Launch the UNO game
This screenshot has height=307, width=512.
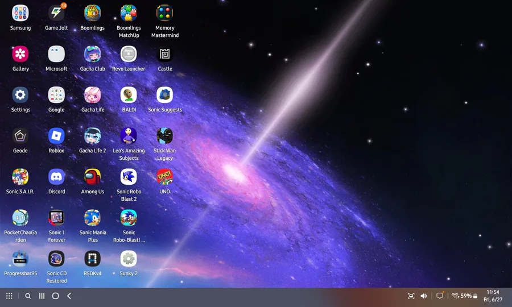click(164, 177)
